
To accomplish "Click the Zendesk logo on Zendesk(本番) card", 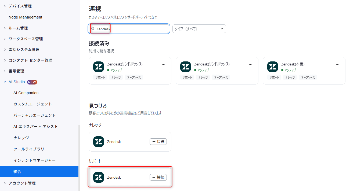I will click(x=272, y=67).
